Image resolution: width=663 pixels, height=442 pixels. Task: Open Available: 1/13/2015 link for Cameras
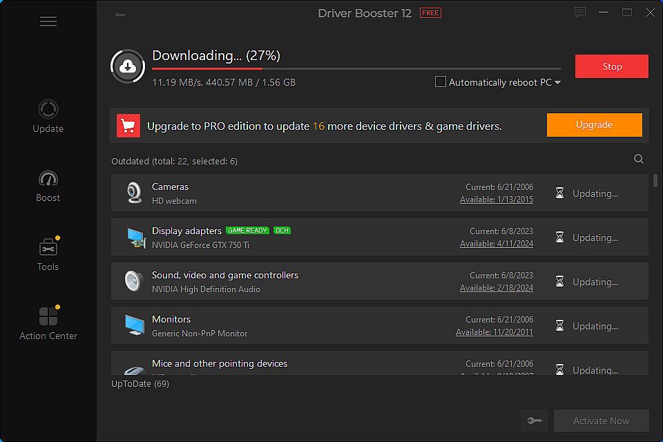pos(497,199)
